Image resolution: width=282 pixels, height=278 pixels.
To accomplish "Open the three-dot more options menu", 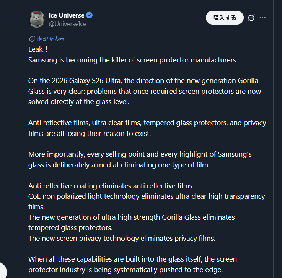I will click(262, 18).
